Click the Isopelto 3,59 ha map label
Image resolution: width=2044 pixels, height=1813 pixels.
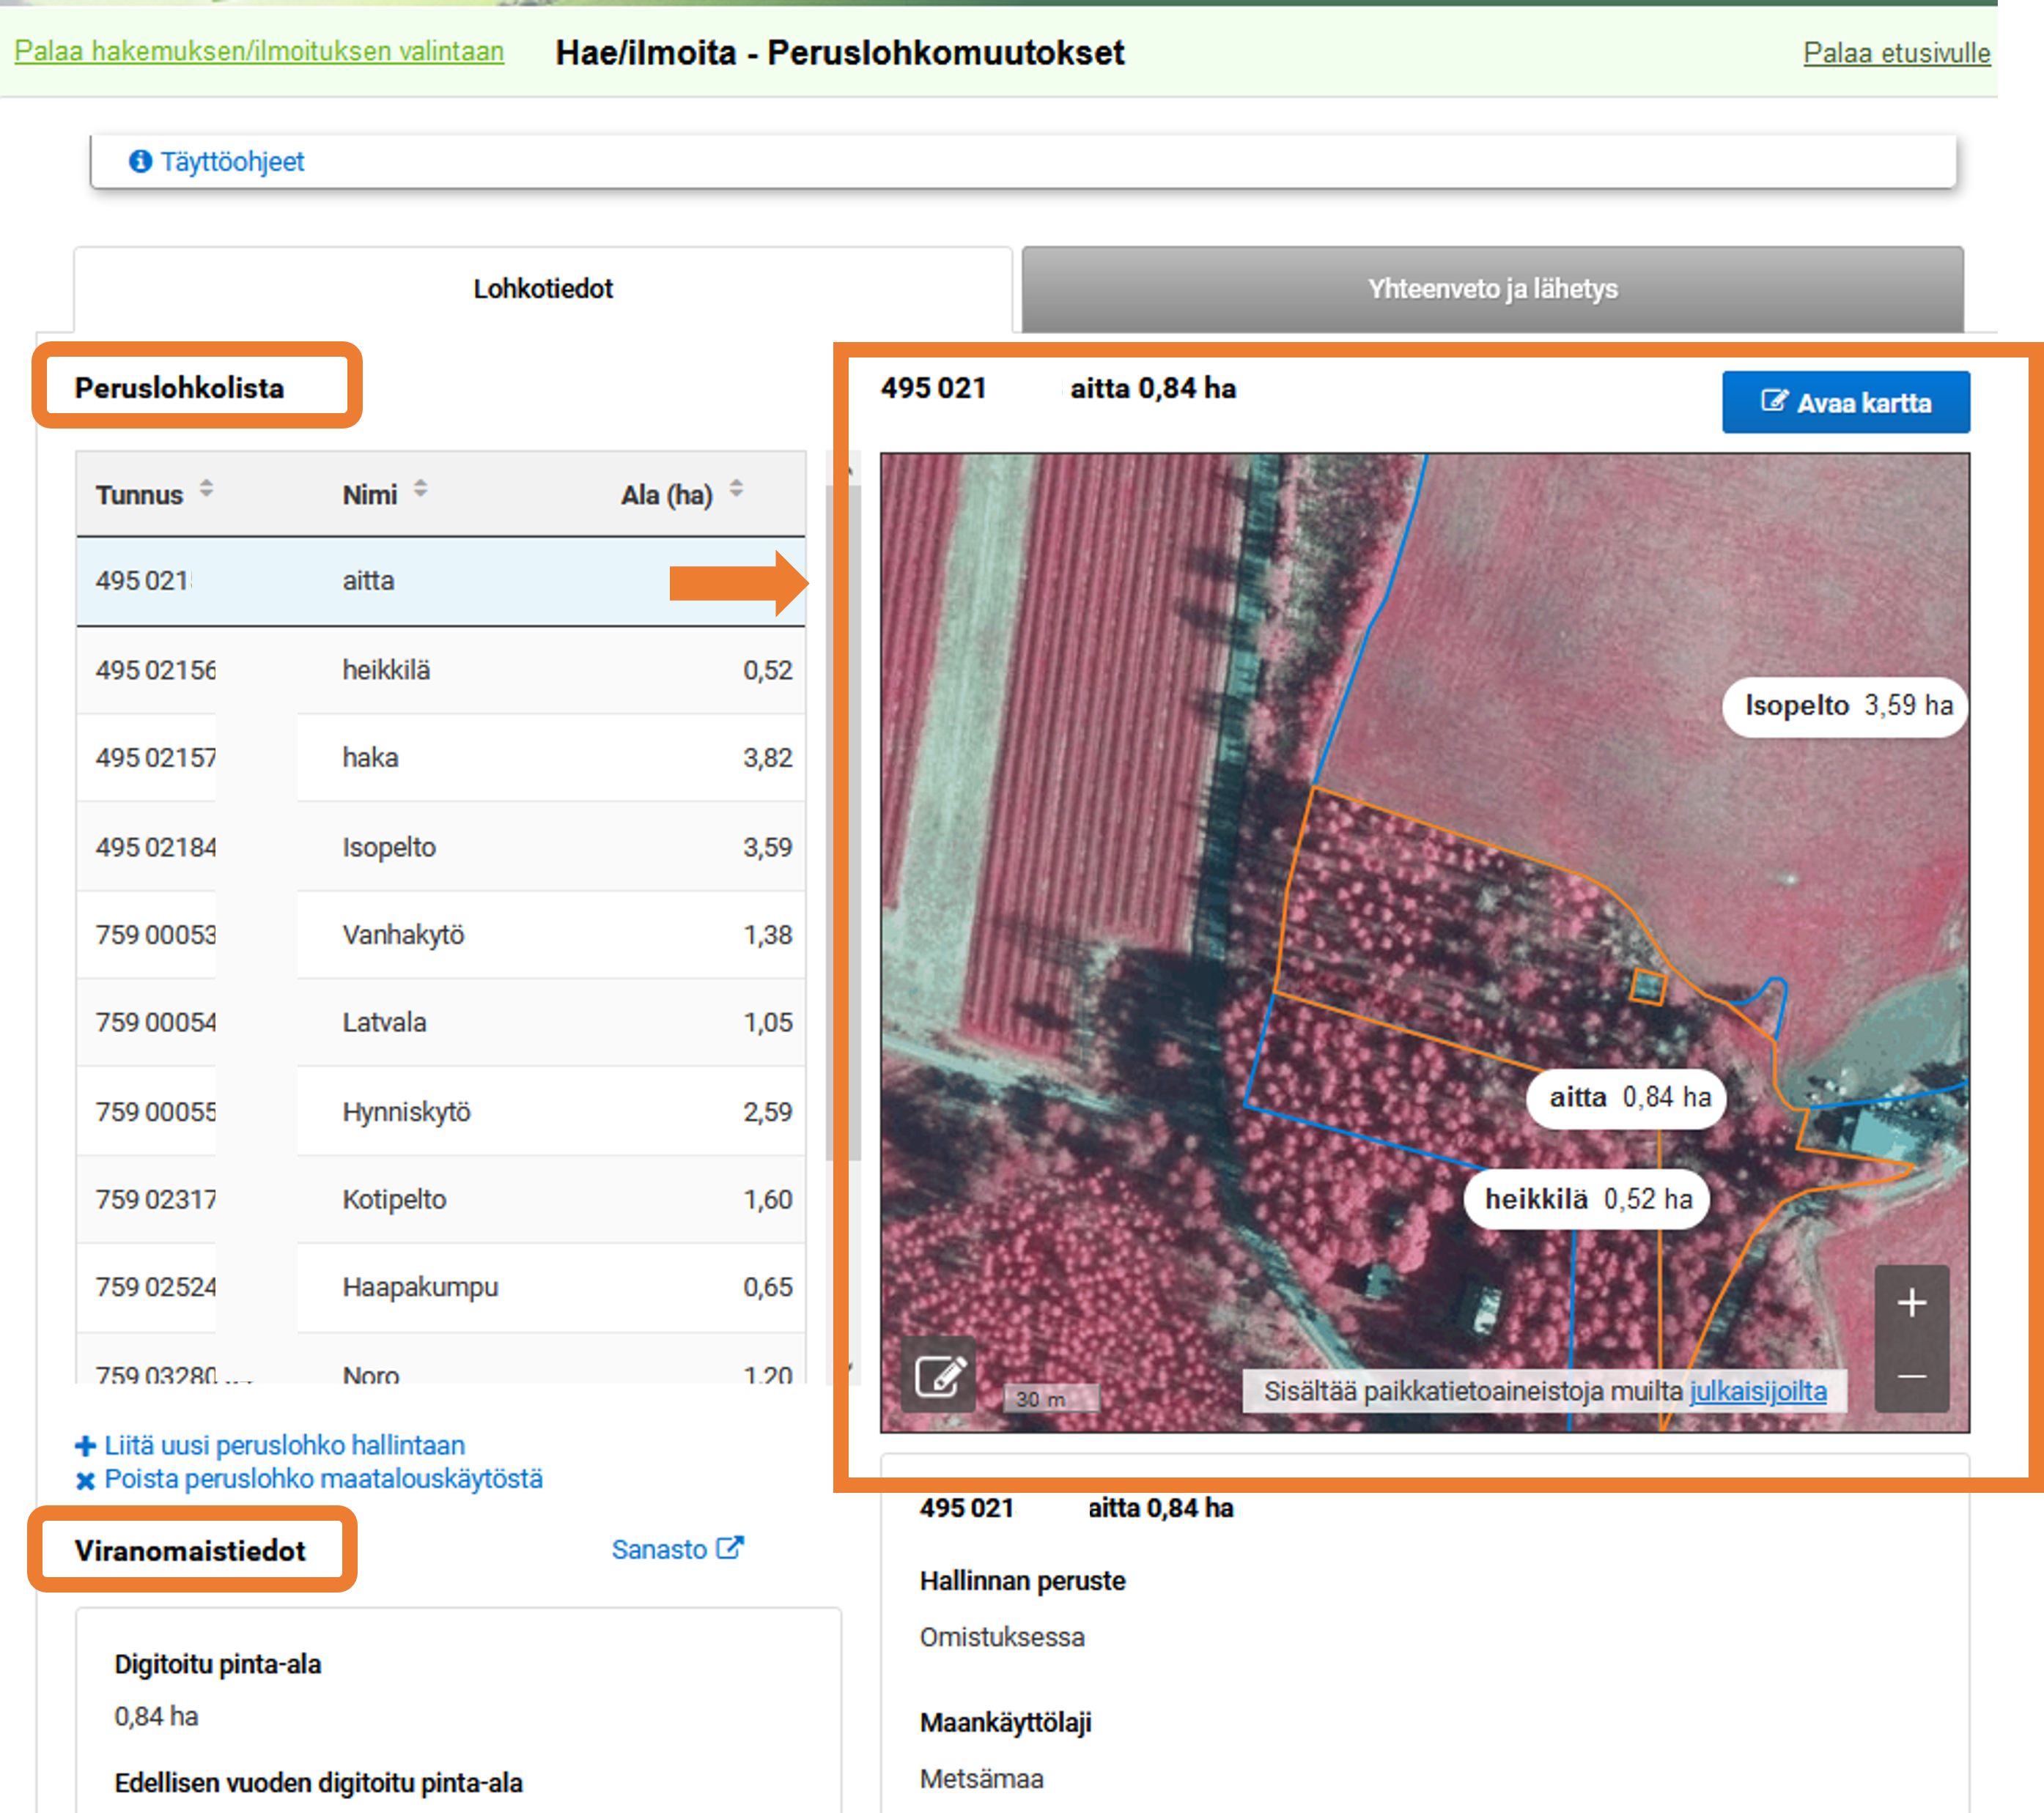tap(1846, 705)
